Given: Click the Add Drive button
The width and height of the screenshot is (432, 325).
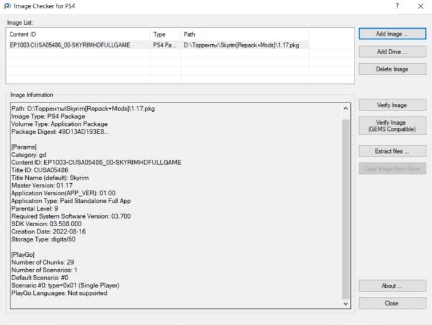Looking at the screenshot, I should [392, 52].
